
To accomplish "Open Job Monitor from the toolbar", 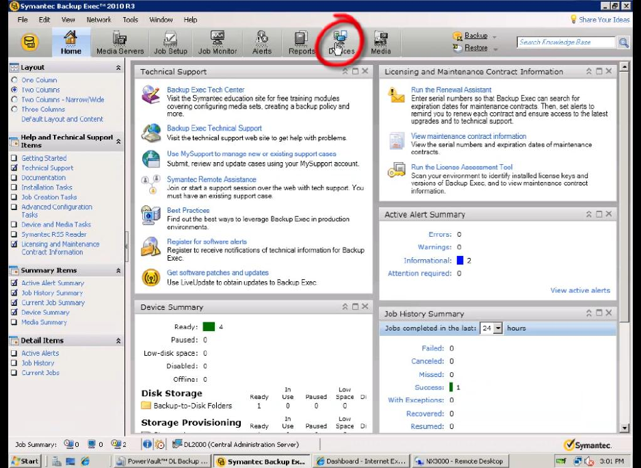I will click(x=218, y=42).
